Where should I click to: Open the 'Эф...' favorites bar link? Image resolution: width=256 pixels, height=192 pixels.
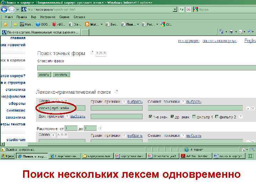point(75,24)
